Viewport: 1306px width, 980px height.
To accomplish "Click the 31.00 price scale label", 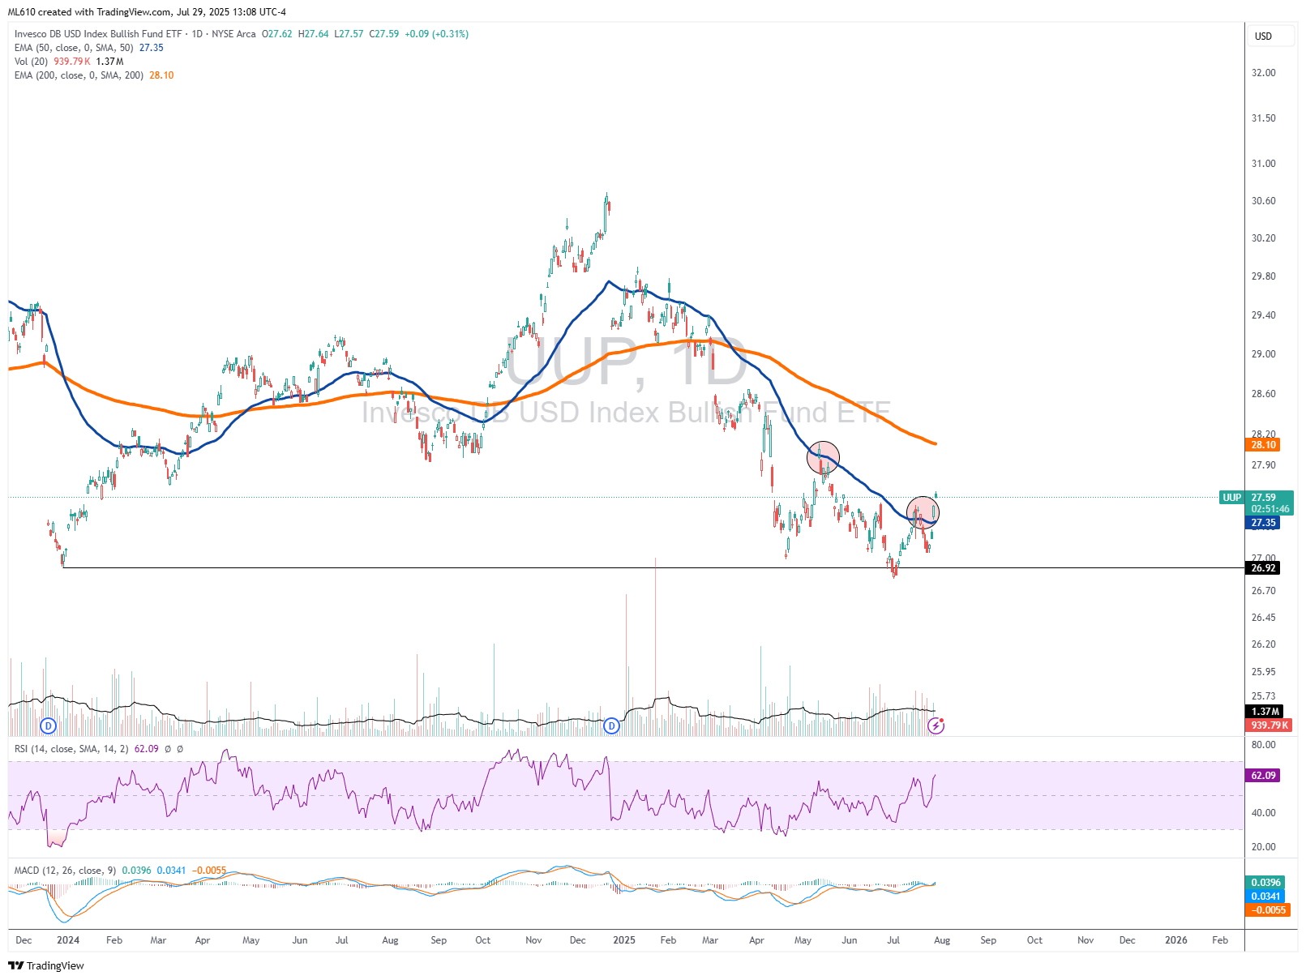I will [x=1263, y=164].
